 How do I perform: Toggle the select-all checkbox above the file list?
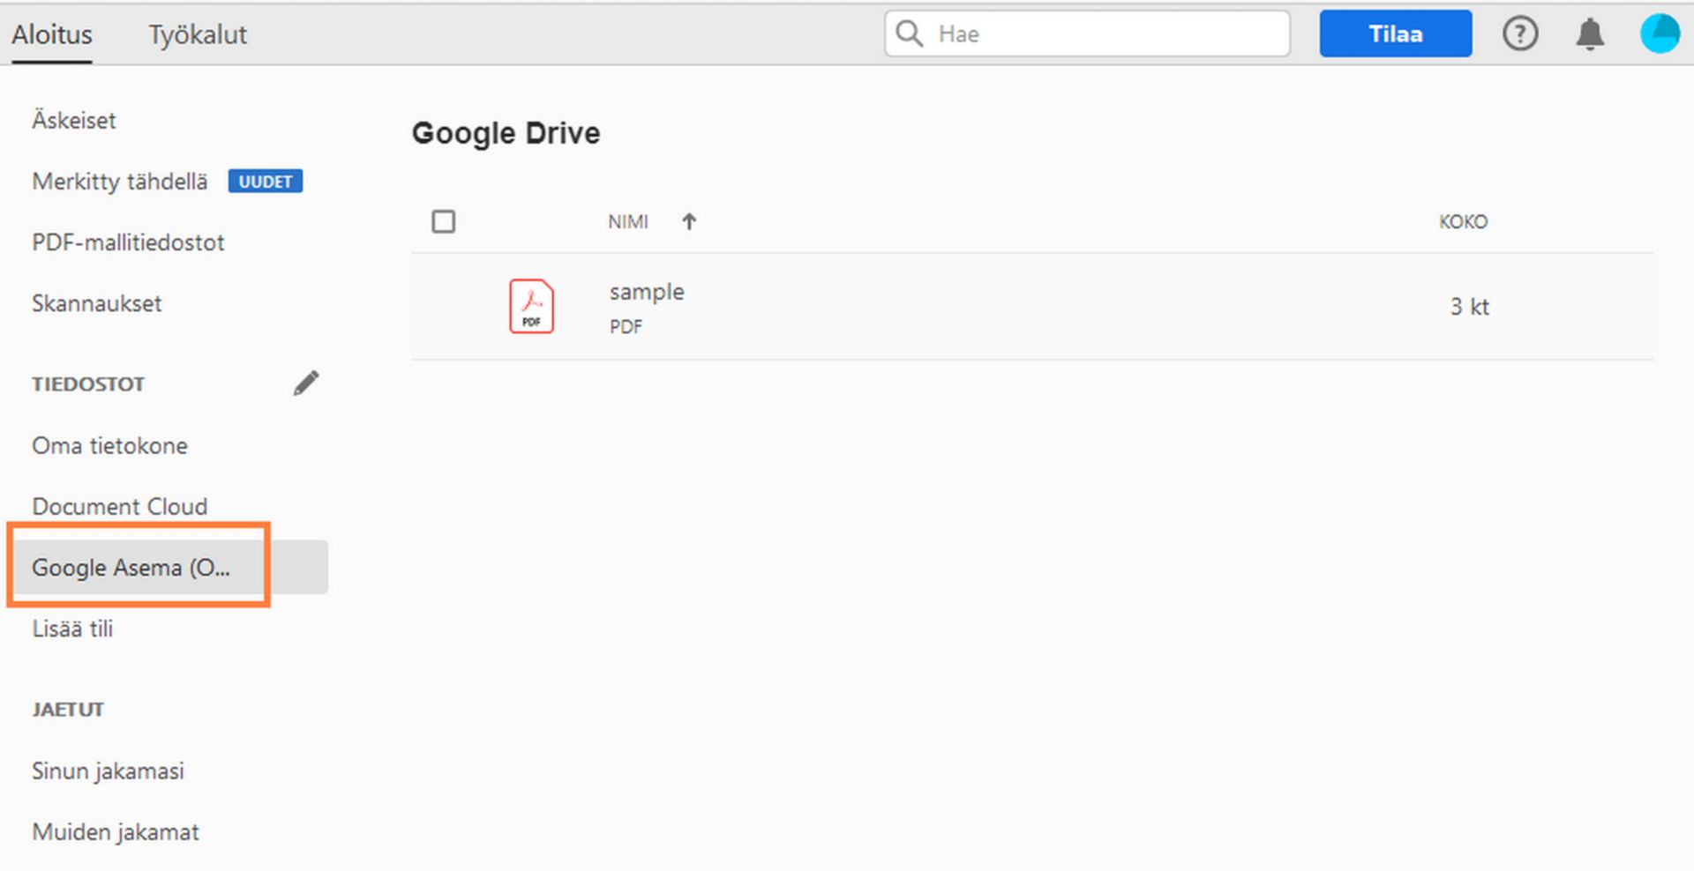444,221
